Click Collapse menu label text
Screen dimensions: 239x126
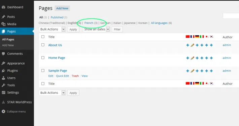coord(16,112)
